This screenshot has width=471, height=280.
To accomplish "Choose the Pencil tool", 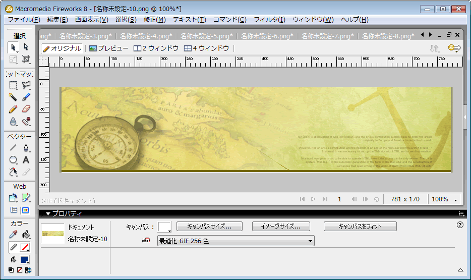I will pos(13,109).
